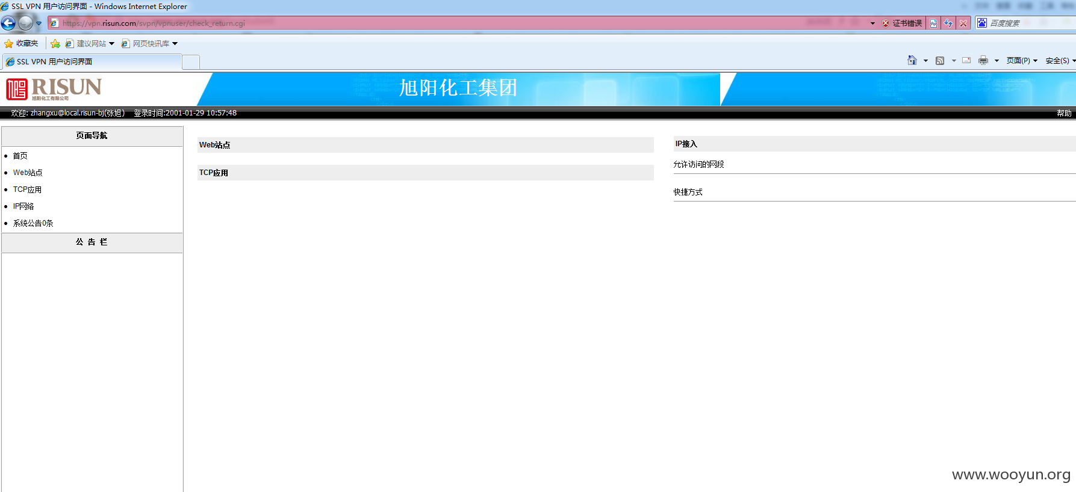The image size is (1076, 492).
Task: Click the Stop loading red X icon
Action: [963, 23]
